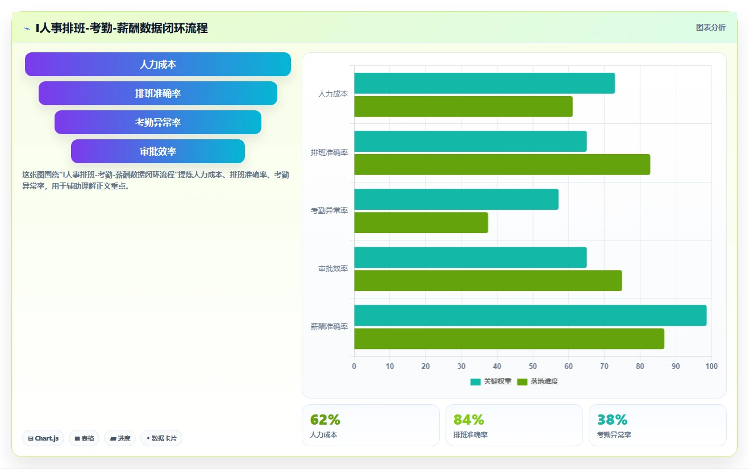This screenshot has height=469, width=749.
Task: Click the 考勤异常率 y-axis label
Action: [x=329, y=211]
